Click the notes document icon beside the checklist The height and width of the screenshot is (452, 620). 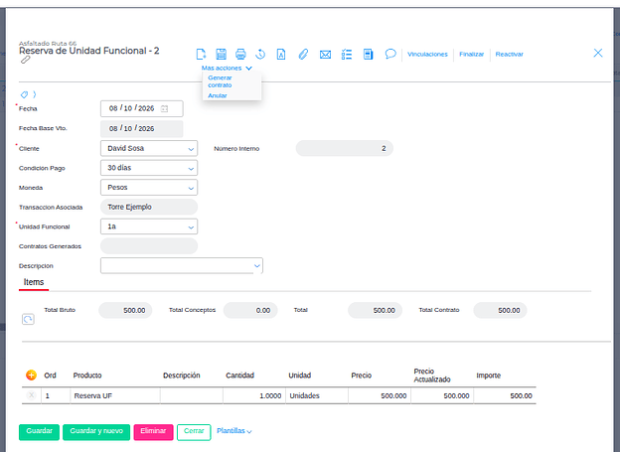pyautogui.click(x=368, y=55)
